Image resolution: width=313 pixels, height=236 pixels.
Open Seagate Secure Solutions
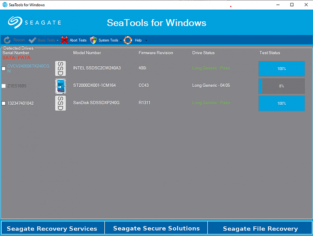coord(156,228)
